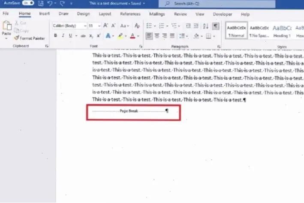Image resolution: width=304 pixels, height=203 pixels.
Task: Open the Change Case Aa dropdown
Action: tap(124, 26)
